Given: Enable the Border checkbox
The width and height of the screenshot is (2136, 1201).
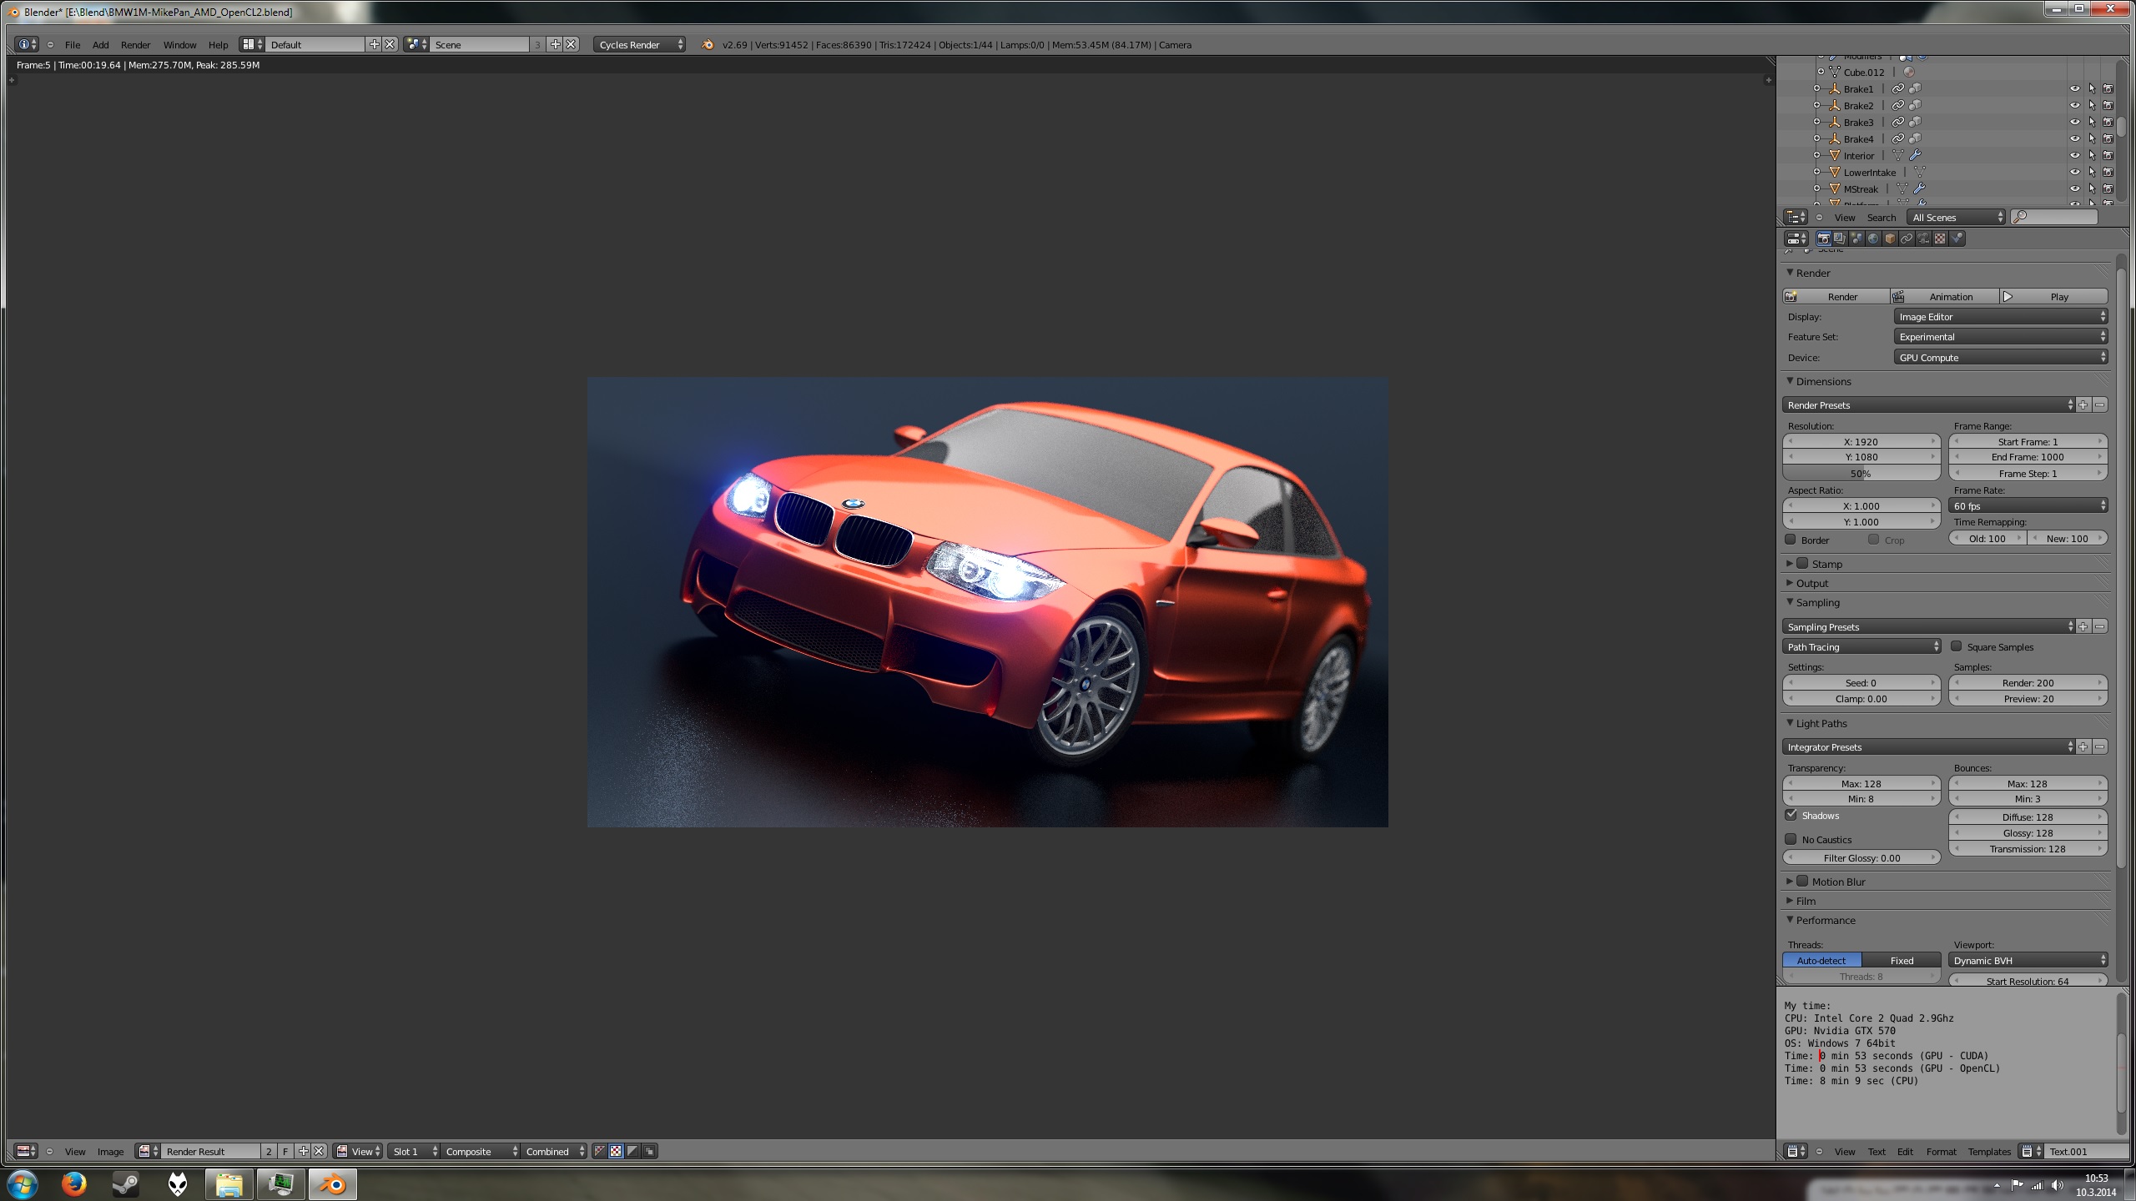Looking at the screenshot, I should pos(1791,540).
